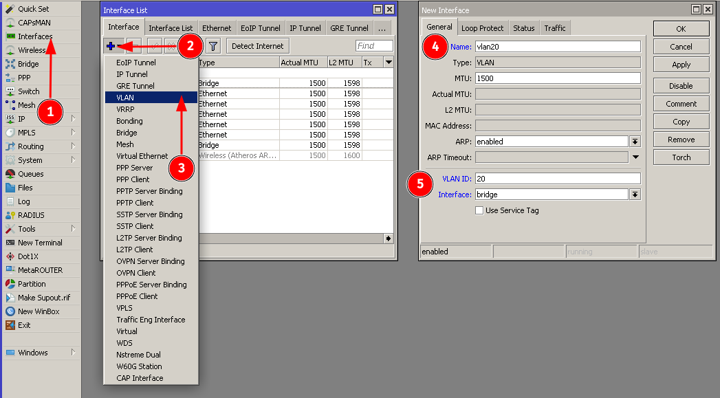Switch to the Traffic tab
The width and height of the screenshot is (720, 398).
click(554, 28)
